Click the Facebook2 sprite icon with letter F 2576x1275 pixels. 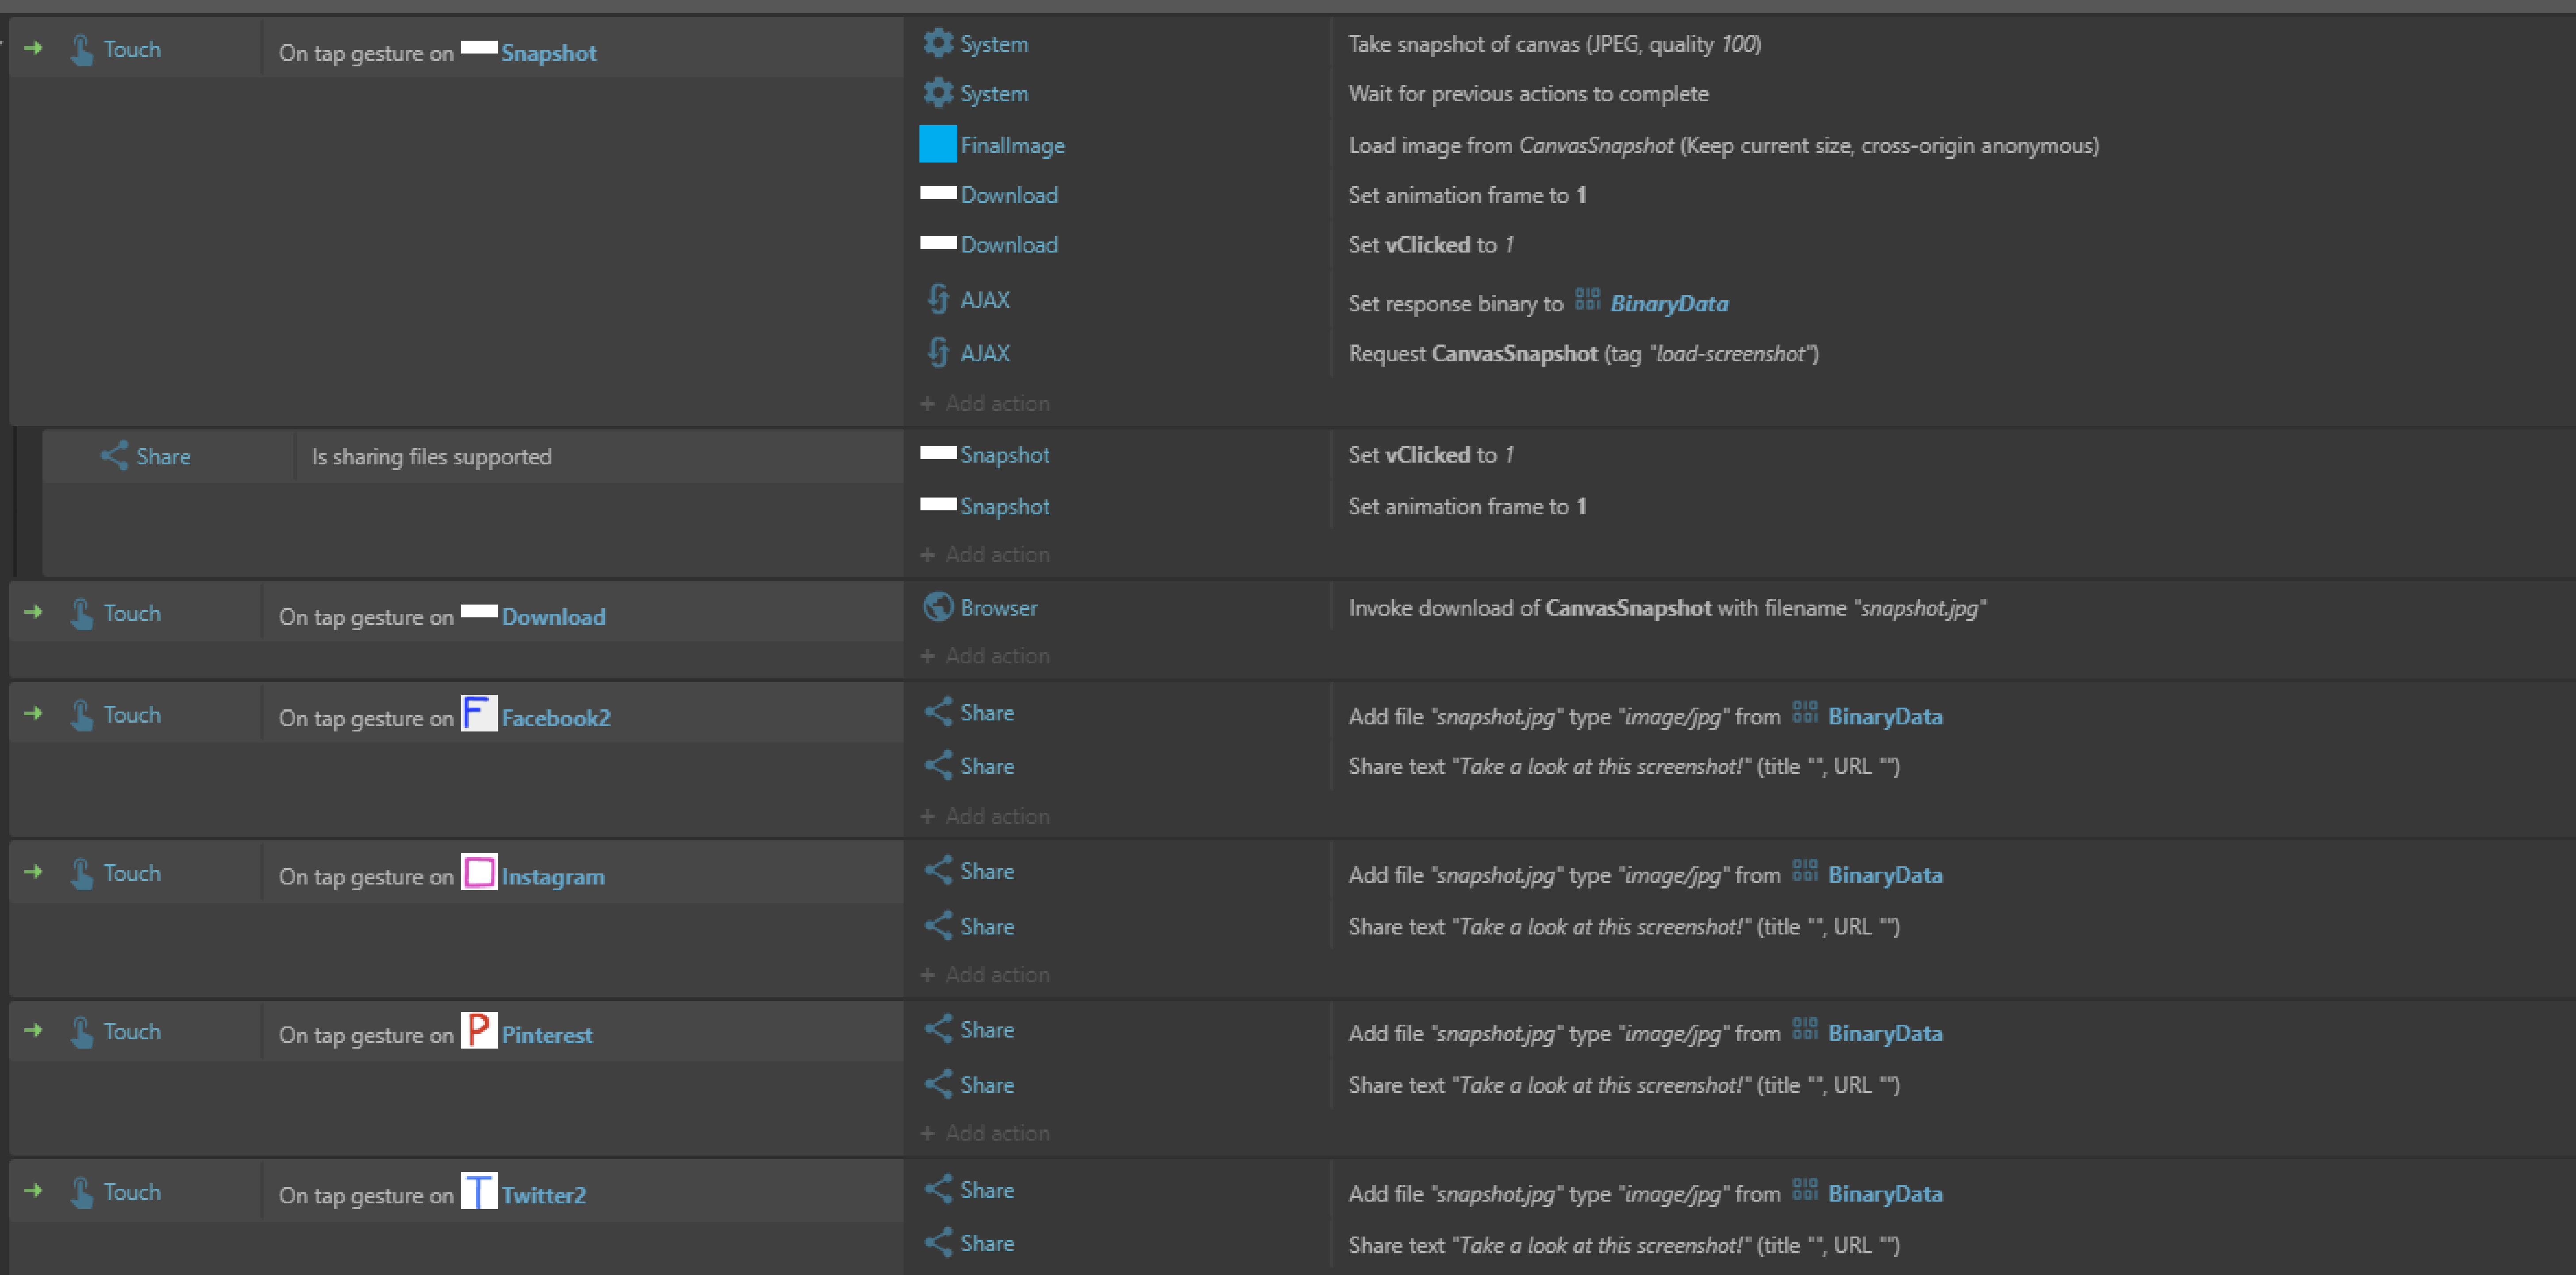(479, 713)
